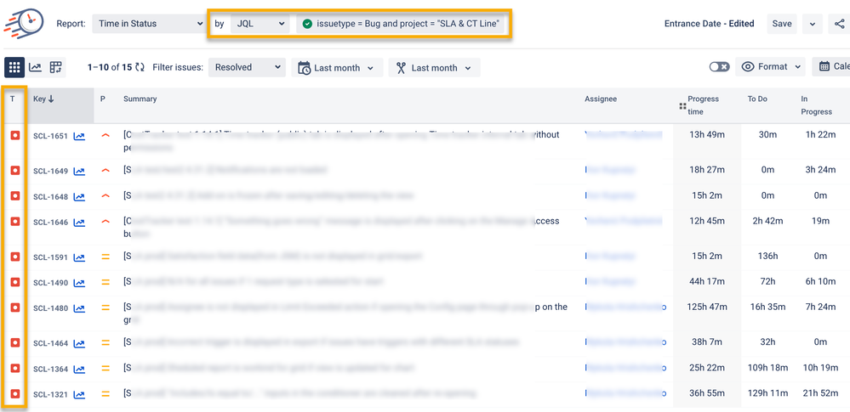Click the P priority column header
Screen dimensions: 850x412
pos(103,99)
